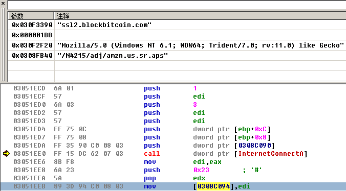Screen dimensions: 346x191
Task: Select the 0x030F3390 parameter address cell
Action: click(x=32, y=25)
